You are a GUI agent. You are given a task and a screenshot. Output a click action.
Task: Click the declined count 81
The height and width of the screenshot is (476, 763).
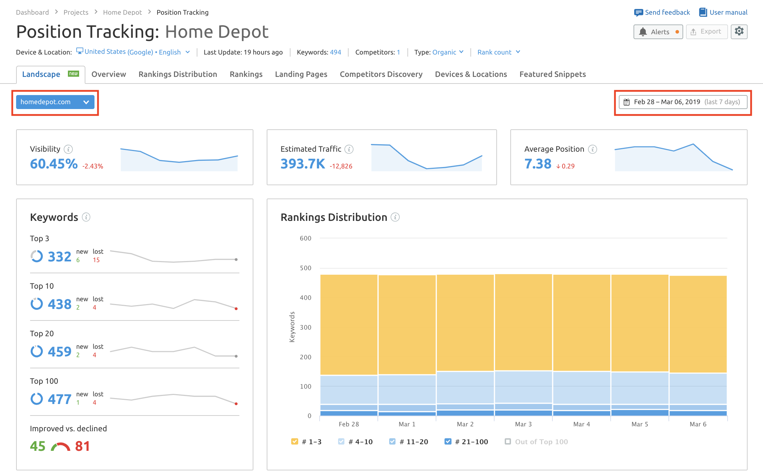click(x=83, y=446)
